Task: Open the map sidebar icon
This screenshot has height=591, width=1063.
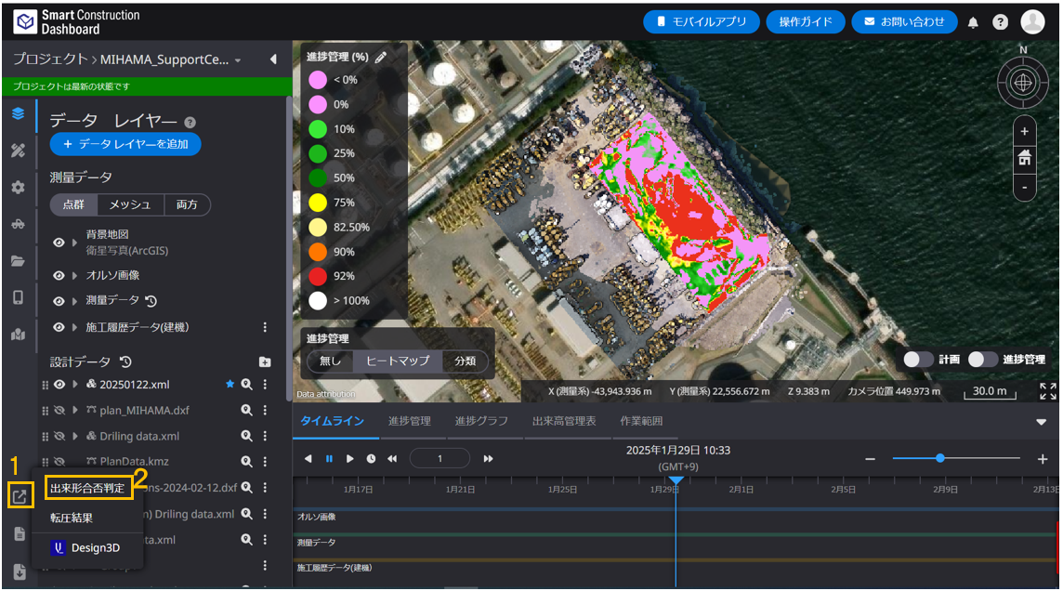Action: 19,335
